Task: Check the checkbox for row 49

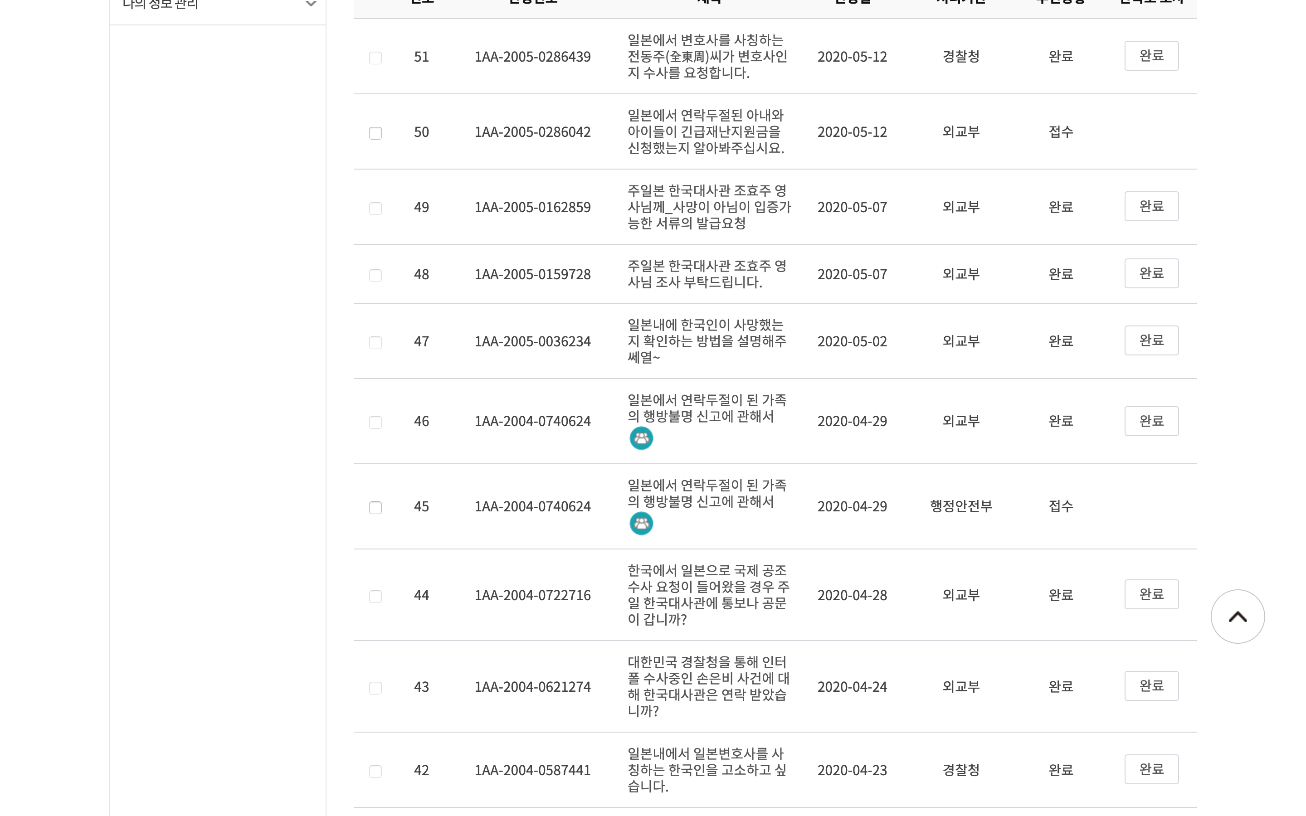Action: click(375, 209)
